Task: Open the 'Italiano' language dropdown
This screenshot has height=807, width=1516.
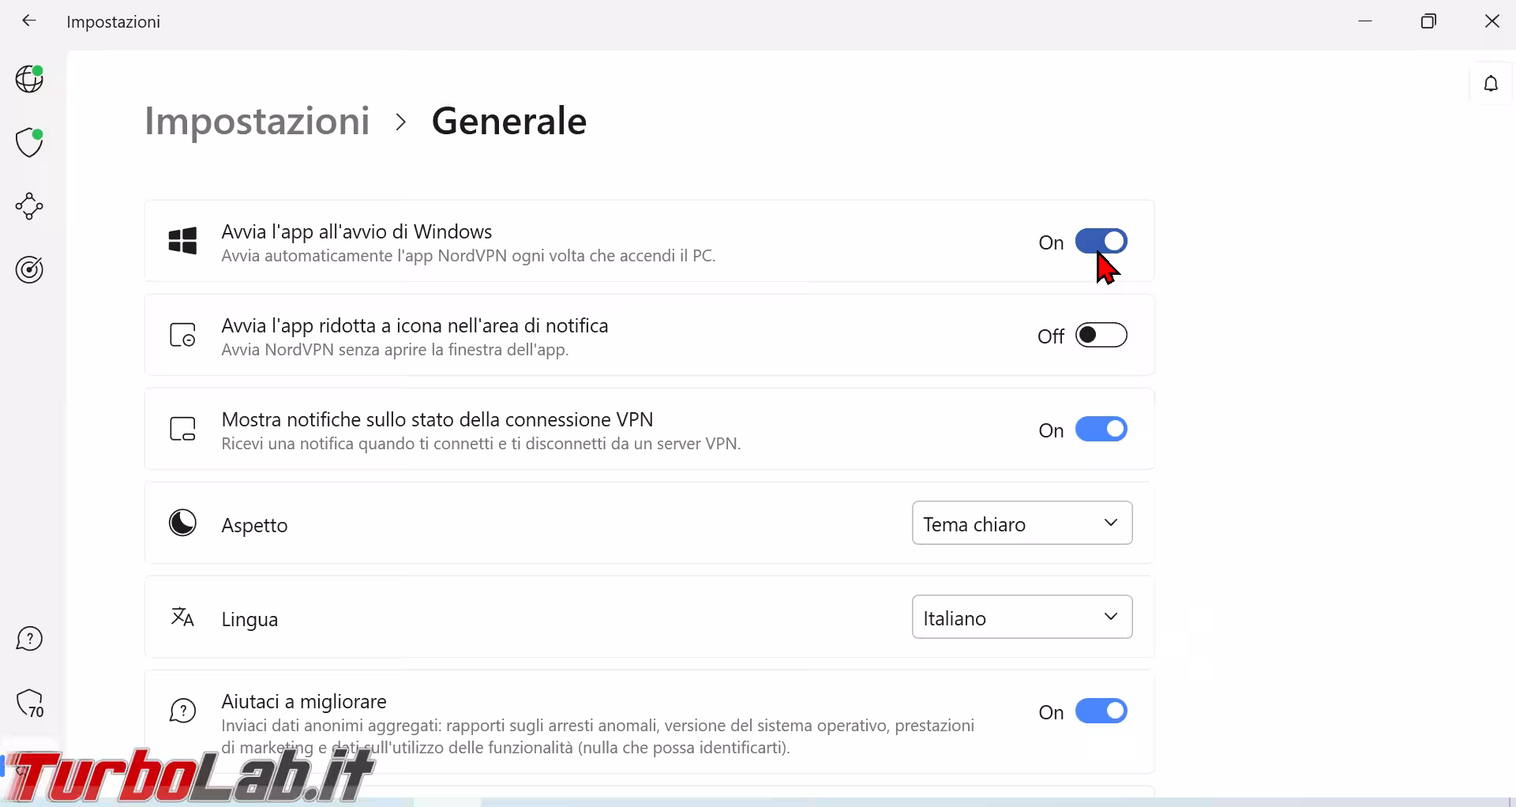Action: coord(1022,617)
